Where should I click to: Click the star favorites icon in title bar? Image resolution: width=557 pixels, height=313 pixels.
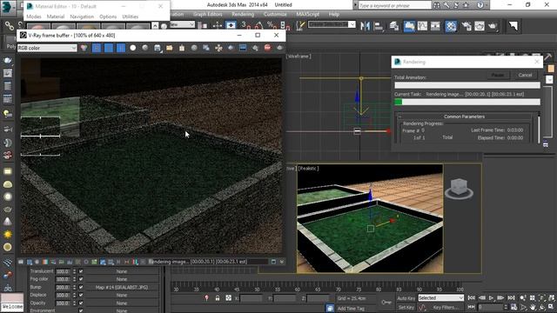(x=466, y=5)
